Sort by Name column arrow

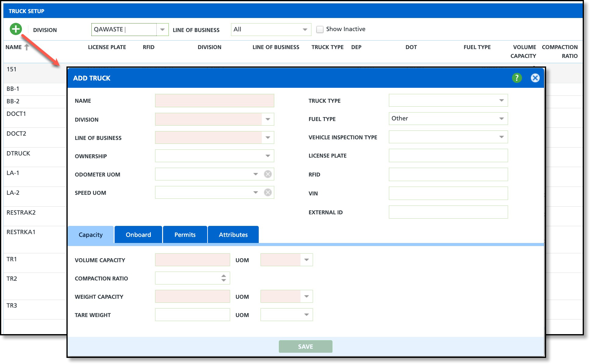(x=27, y=47)
